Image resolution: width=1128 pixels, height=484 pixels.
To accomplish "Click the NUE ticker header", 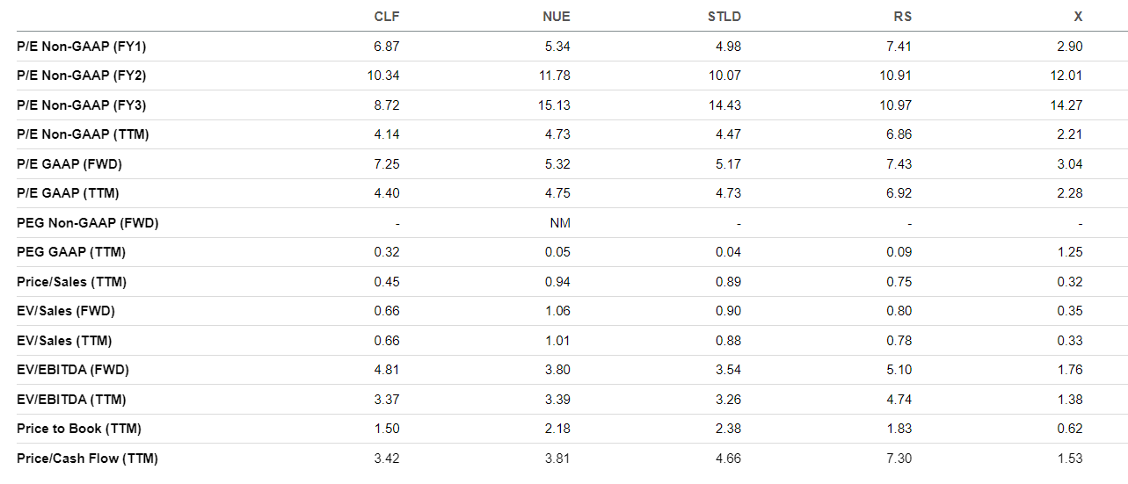I will (x=557, y=17).
